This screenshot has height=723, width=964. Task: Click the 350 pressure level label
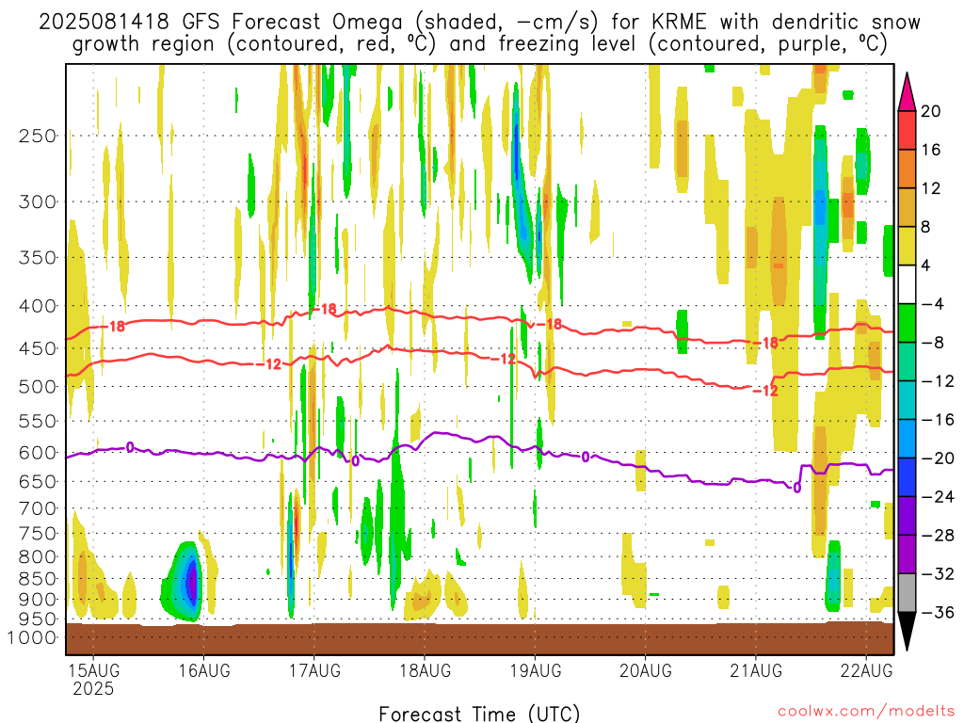[38, 258]
